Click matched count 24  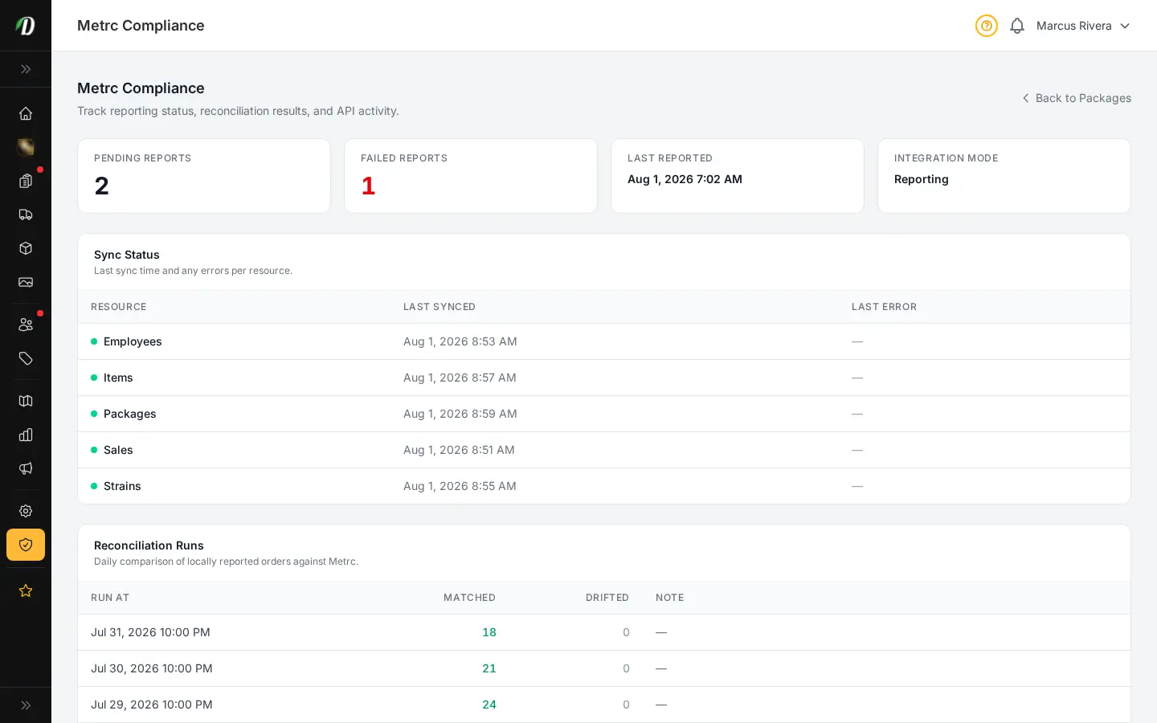489,705
